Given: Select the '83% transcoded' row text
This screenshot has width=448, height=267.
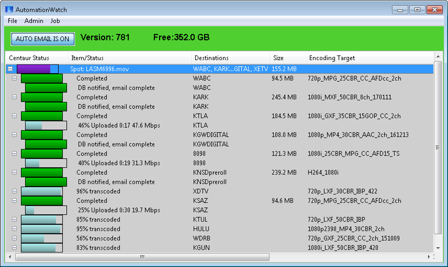Looking at the screenshot, I should pos(98,248).
